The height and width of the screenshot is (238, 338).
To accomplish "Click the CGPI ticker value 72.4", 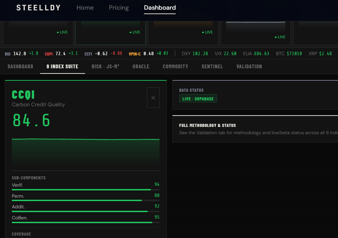I will (x=61, y=53).
